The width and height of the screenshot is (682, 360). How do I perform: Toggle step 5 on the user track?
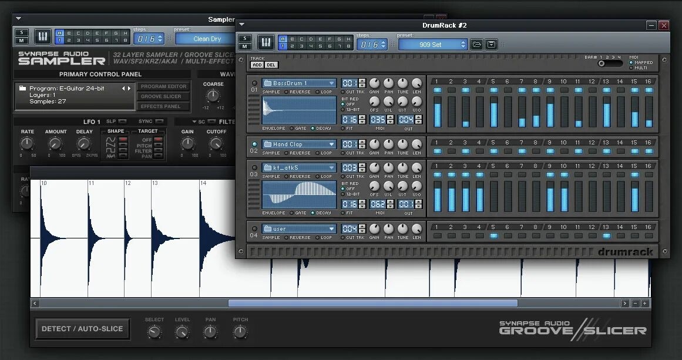[x=493, y=236]
